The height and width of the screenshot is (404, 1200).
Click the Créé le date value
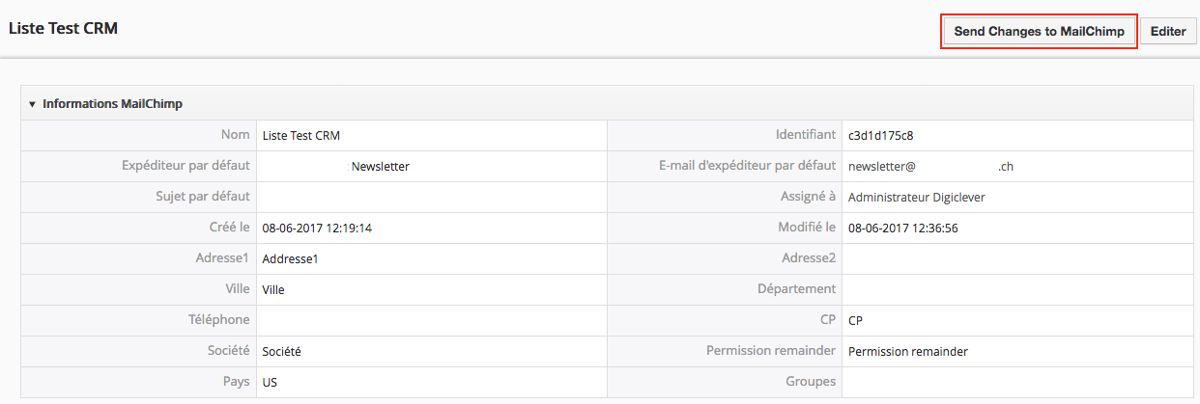(317, 229)
